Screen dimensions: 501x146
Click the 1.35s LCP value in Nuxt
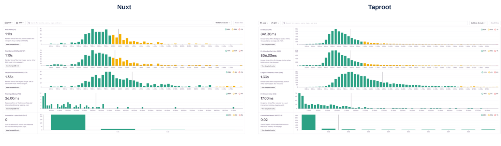9,77
